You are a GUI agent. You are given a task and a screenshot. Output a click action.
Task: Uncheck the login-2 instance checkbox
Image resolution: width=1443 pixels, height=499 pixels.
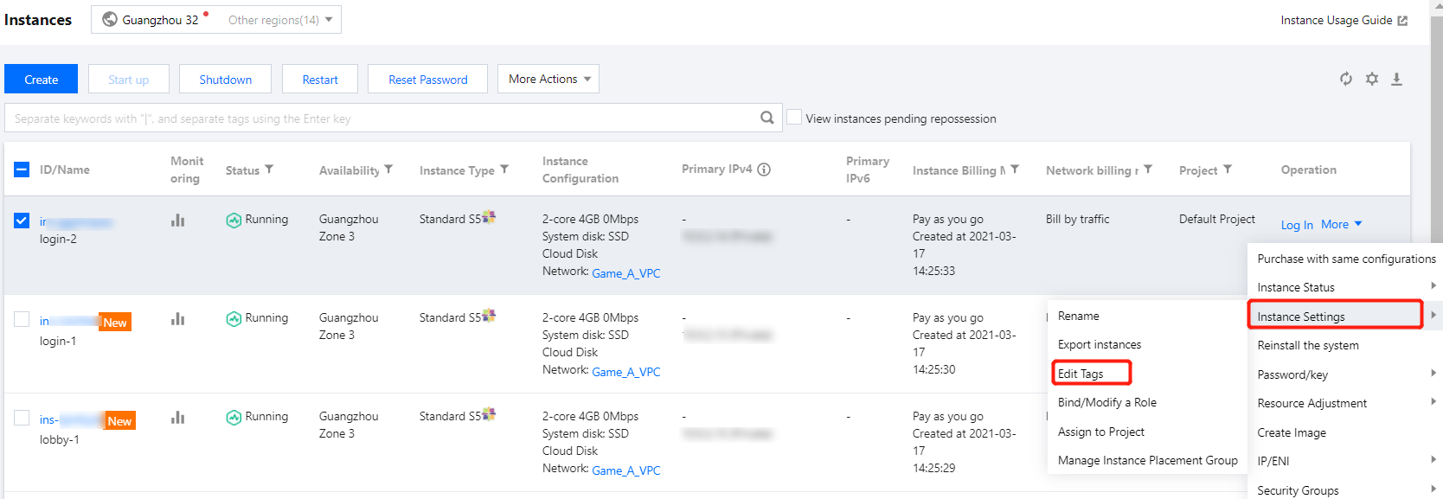point(22,221)
